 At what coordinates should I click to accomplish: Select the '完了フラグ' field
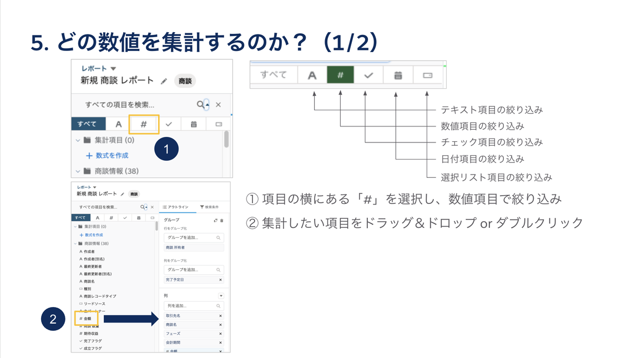(x=90, y=341)
